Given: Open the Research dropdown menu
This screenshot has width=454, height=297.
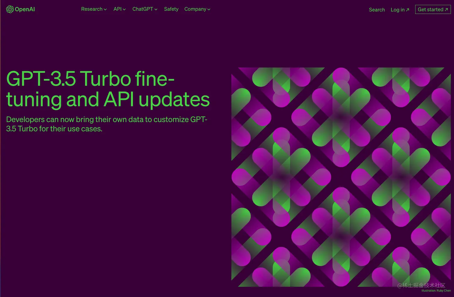Looking at the screenshot, I should (x=94, y=9).
